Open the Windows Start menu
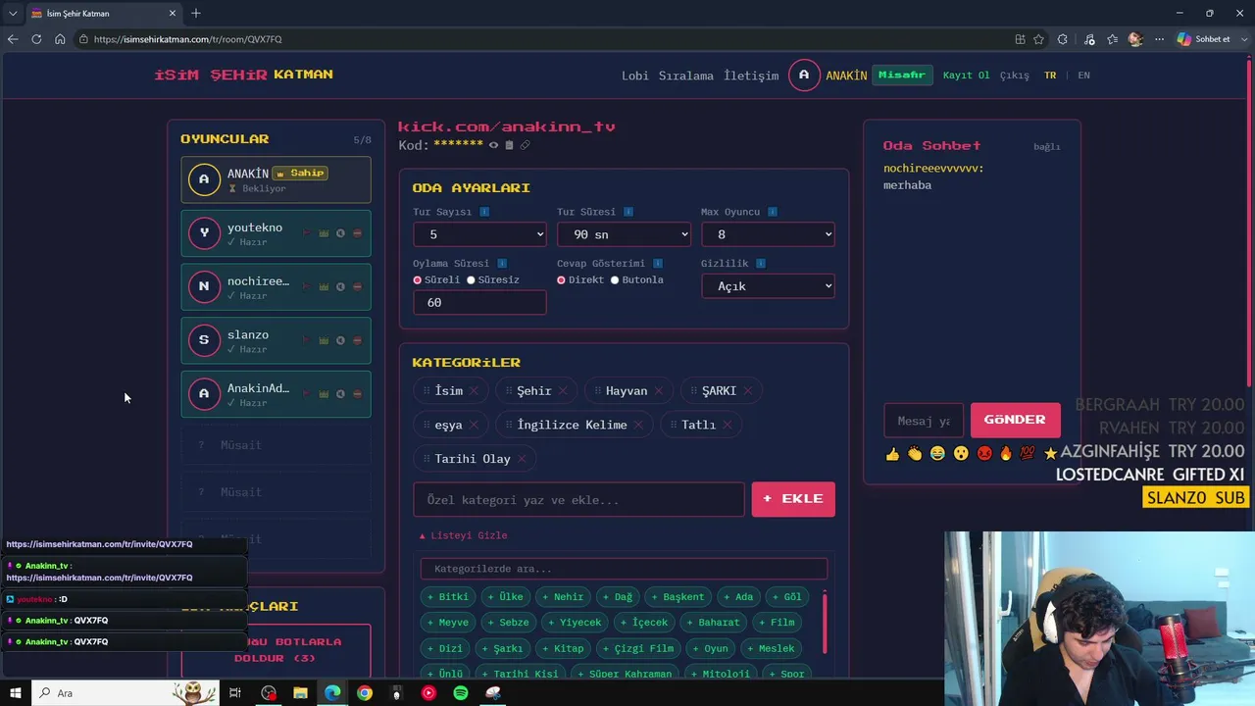 (x=16, y=693)
